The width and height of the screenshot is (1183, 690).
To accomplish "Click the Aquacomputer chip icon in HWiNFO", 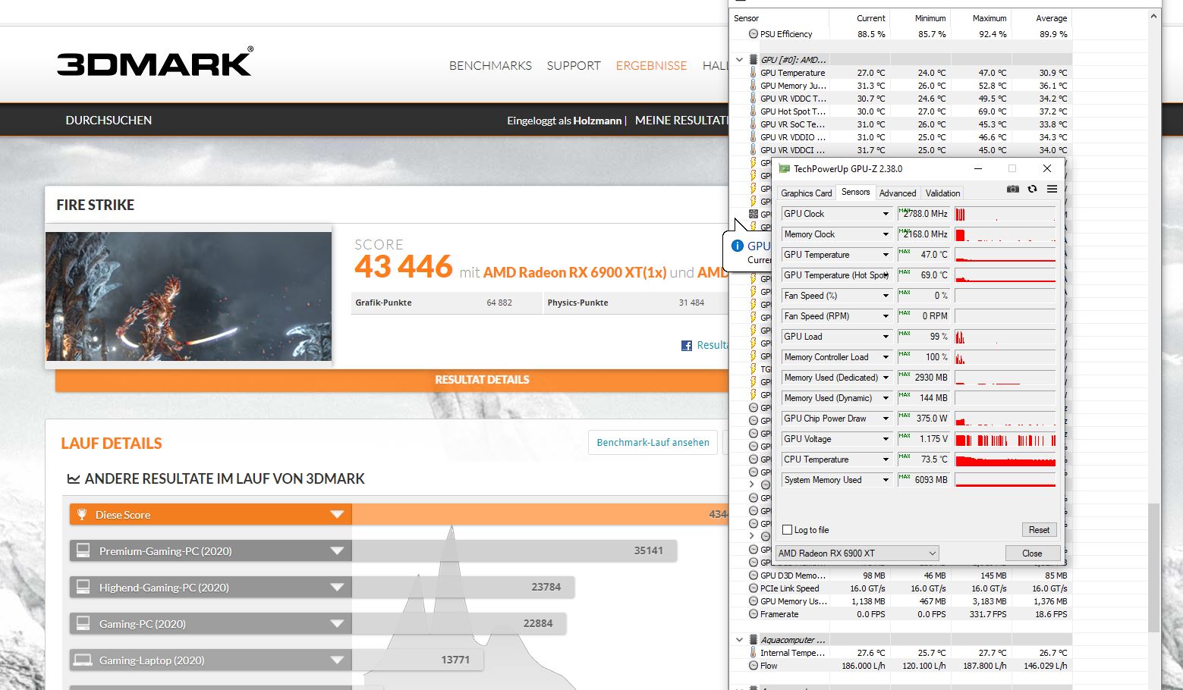I will tap(754, 640).
